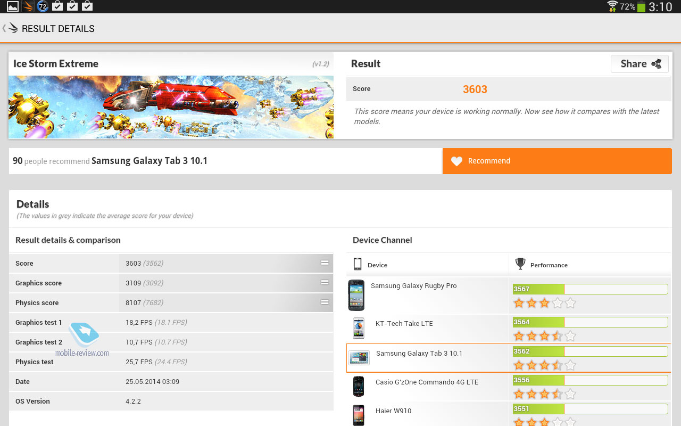Screen dimensions: 681x426
Task: Tap the Share button
Action: [x=640, y=64]
